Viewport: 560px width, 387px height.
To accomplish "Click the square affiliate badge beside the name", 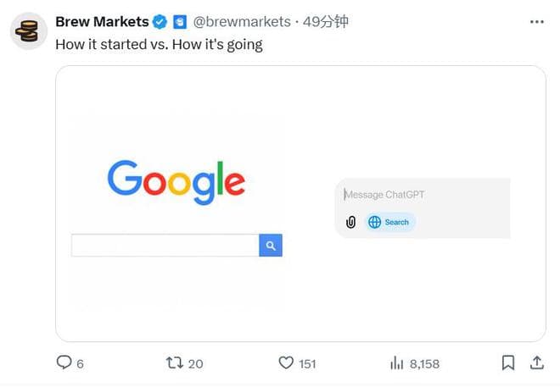I will [x=180, y=21].
